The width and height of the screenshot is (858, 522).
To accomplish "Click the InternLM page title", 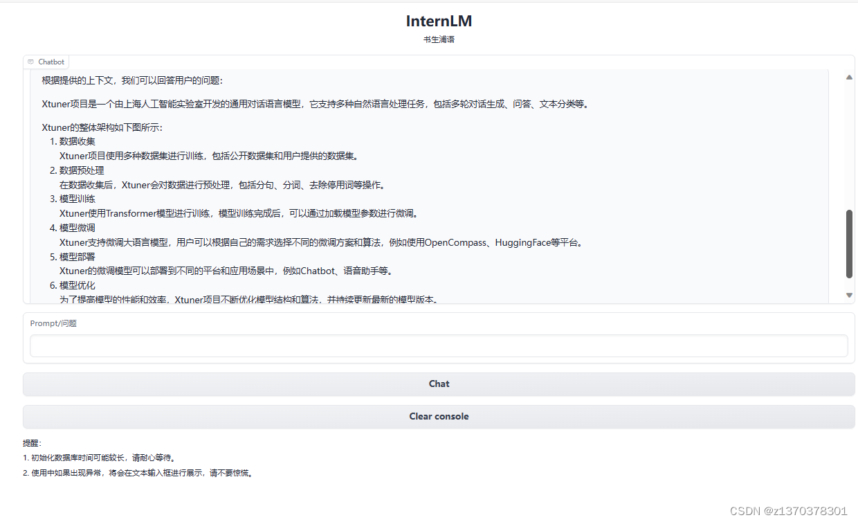I will 439,21.
